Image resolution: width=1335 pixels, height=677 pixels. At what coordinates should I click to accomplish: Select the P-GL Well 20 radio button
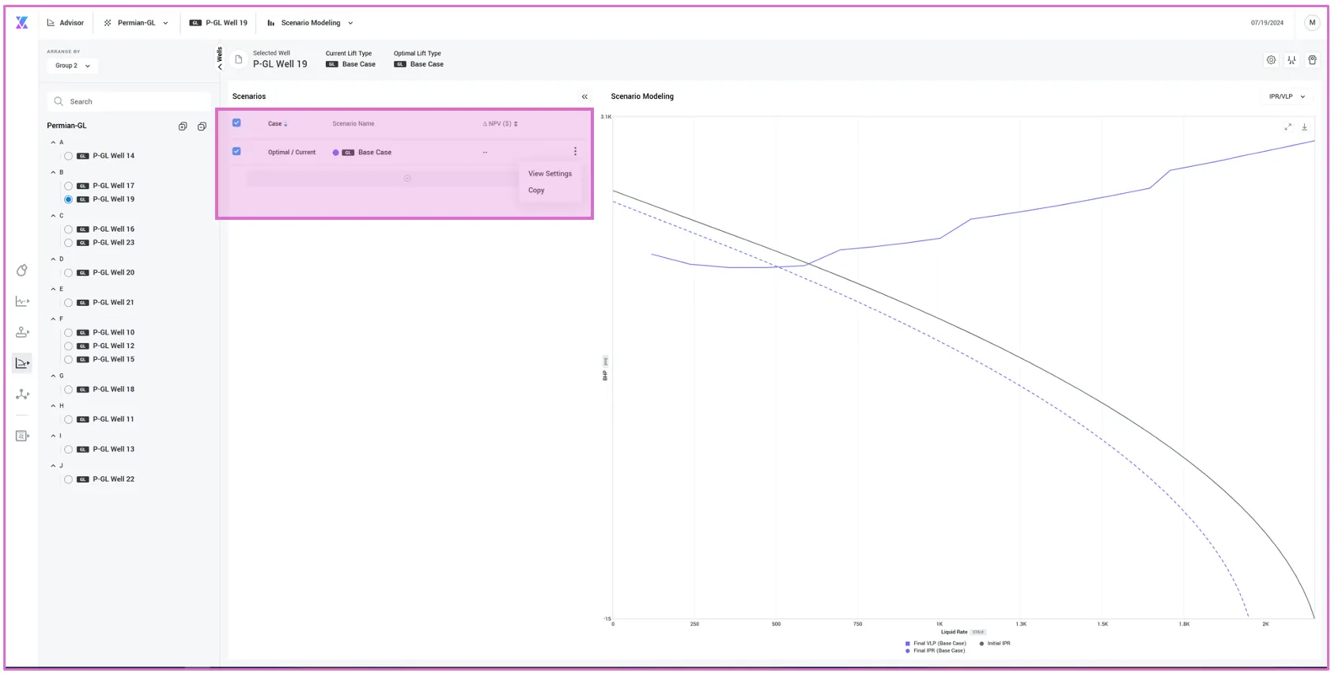click(x=68, y=273)
